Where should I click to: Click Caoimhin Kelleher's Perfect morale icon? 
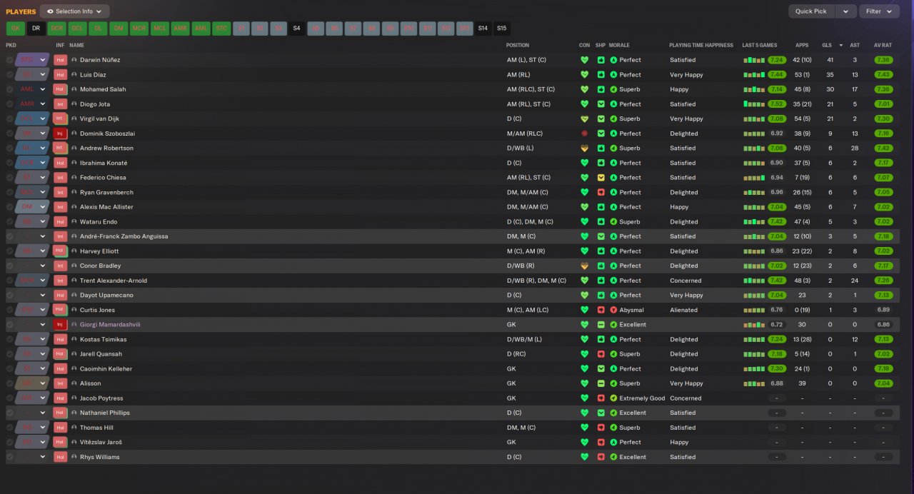click(x=613, y=369)
